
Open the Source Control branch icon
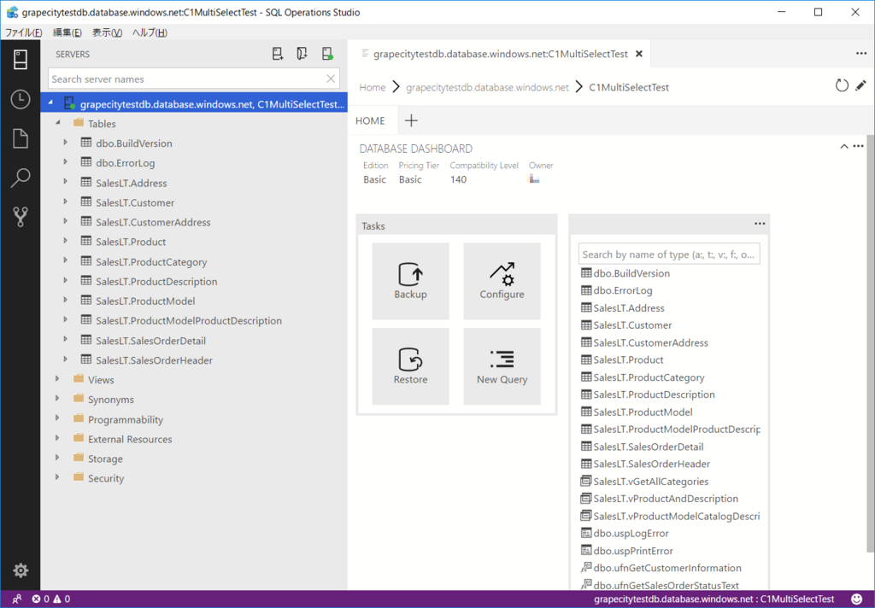click(21, 216)
